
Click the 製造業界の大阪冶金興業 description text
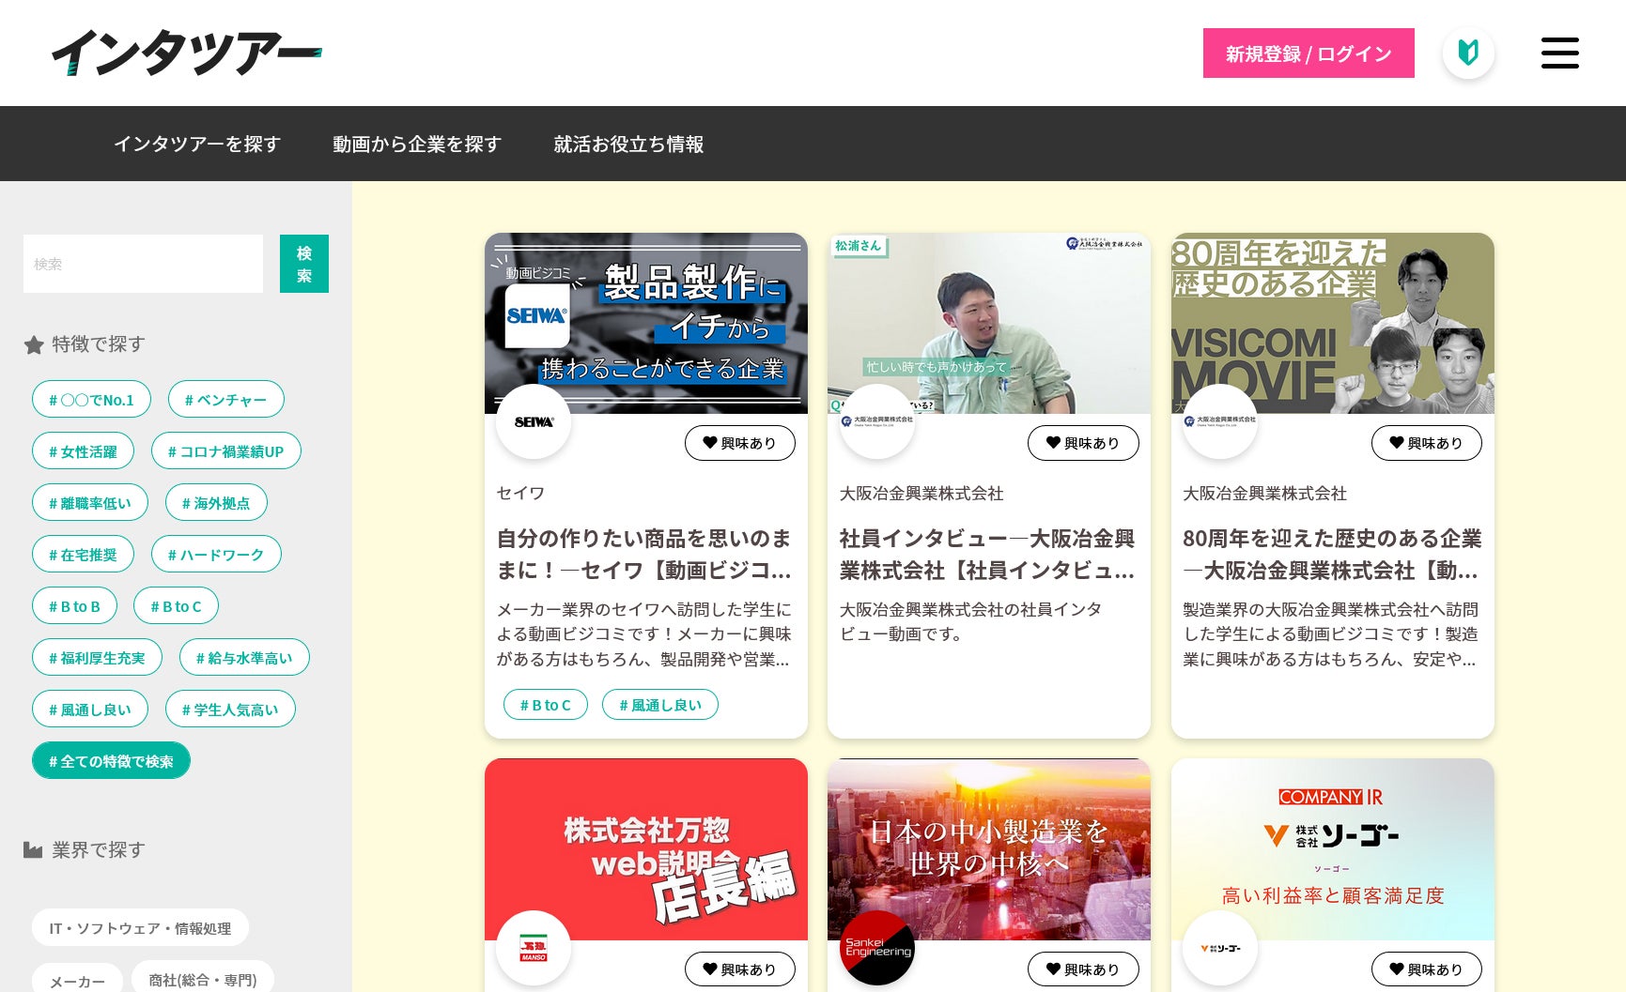[1331, 634]
